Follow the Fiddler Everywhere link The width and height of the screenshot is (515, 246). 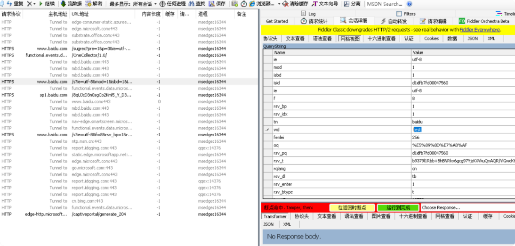480,30
